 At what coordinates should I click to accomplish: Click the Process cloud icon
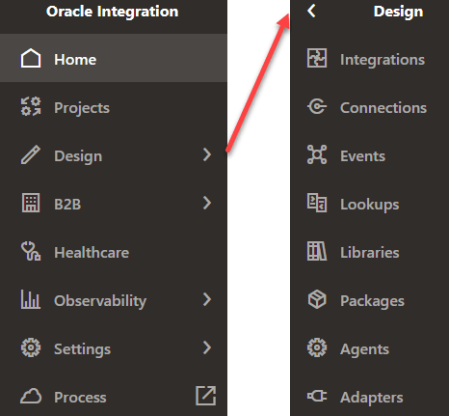pyautogui.click(x=31, y=396)
